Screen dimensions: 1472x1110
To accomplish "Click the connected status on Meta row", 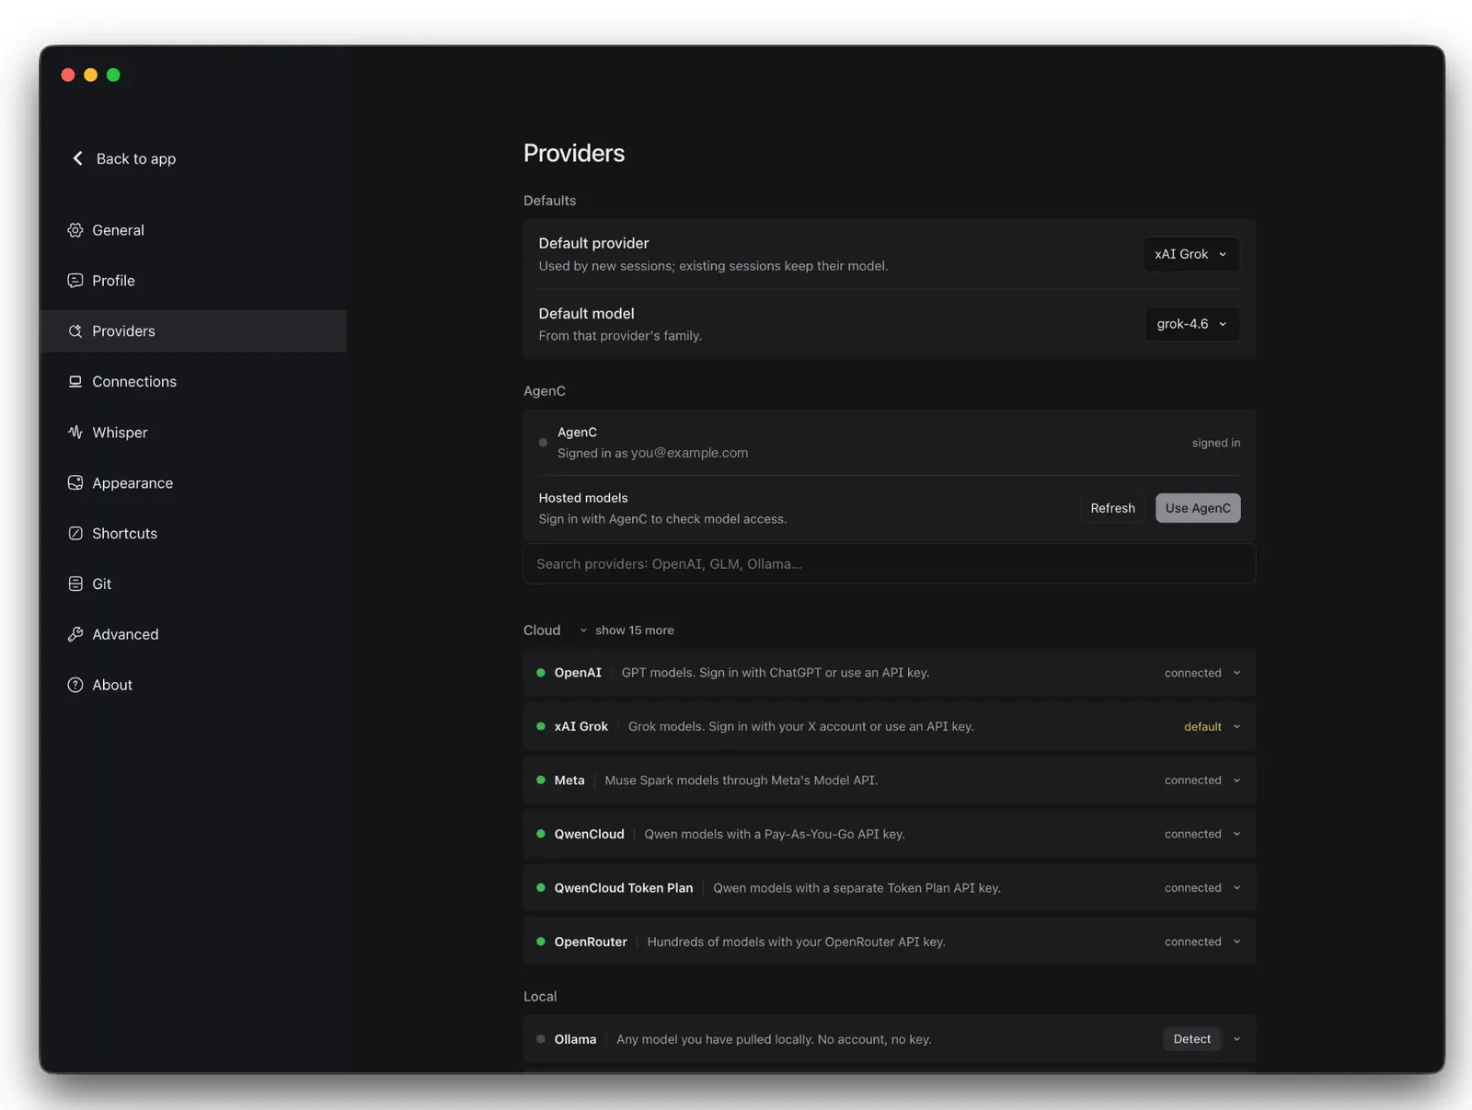I will pos(1192,780).
